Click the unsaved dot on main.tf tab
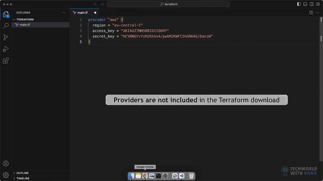Image resolution: width=323 pixels, height=181 pixels. click(95, 13)
